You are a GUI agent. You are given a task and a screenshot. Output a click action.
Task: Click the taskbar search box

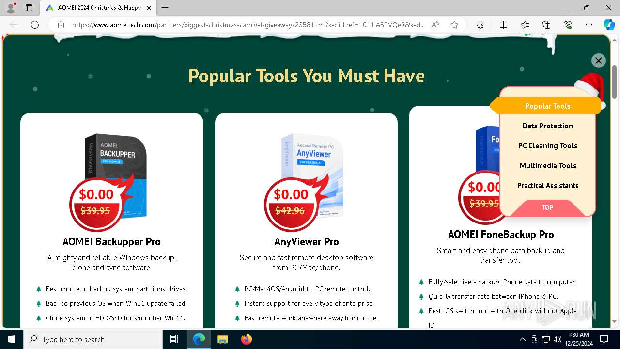click(93, 339)
